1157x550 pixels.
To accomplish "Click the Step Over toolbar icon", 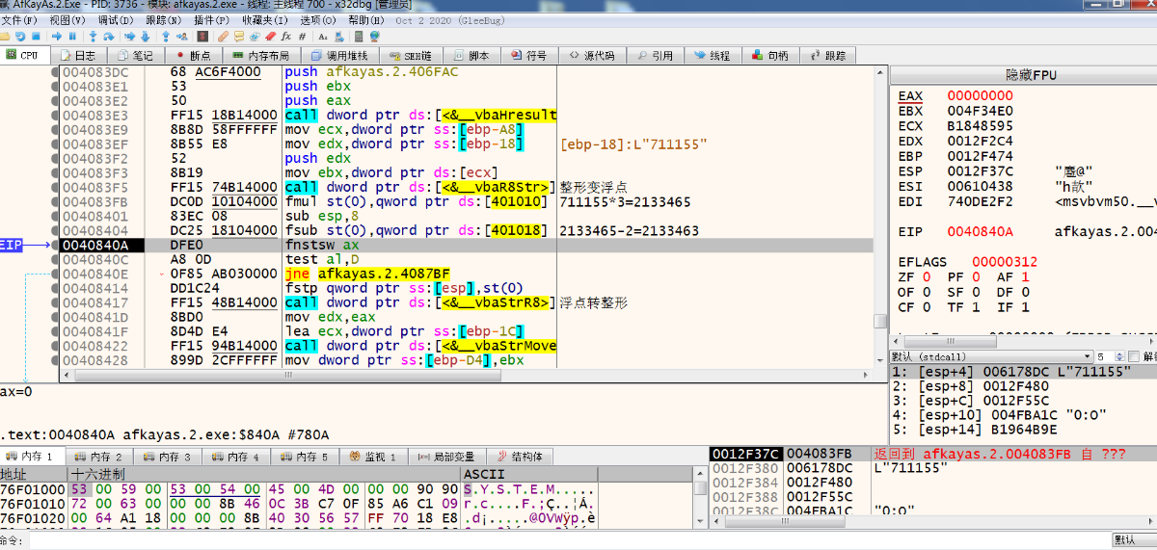I will coord(109,37).
